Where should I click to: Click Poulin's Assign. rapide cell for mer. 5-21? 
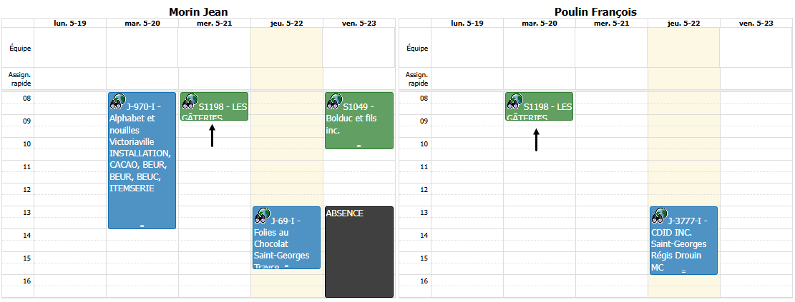click(611, 79)
